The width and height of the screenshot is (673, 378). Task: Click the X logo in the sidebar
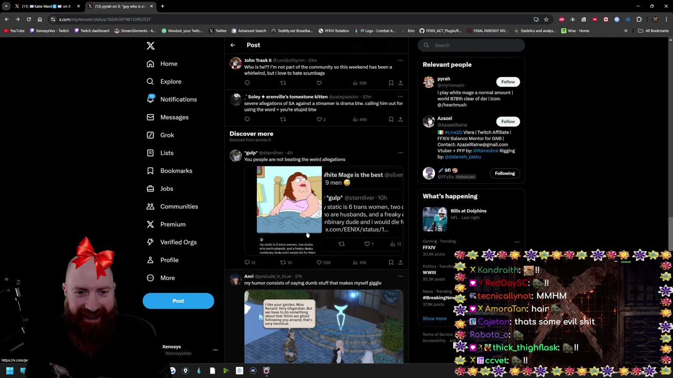pos(150,46)
